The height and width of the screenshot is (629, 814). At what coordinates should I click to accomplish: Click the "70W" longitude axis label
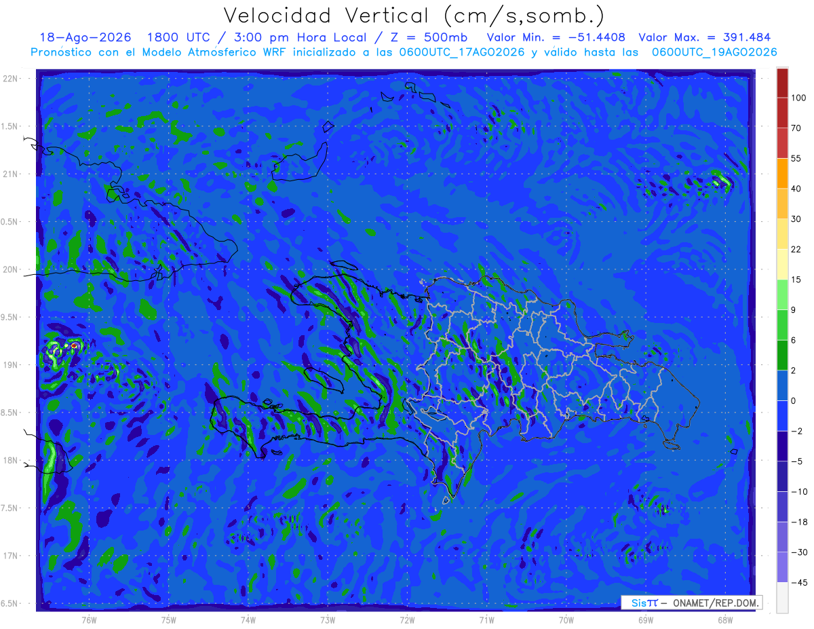click(x=566, y=620)
